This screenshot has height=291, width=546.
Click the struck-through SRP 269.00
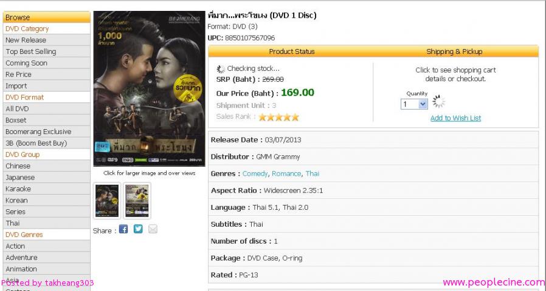[x=272, y=79]
